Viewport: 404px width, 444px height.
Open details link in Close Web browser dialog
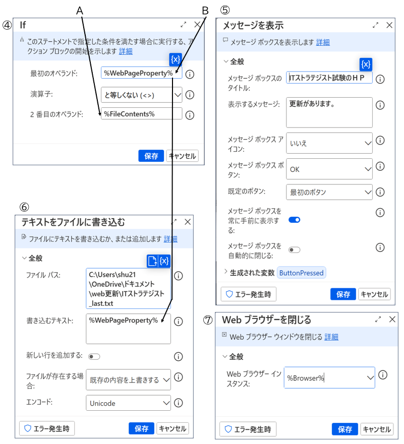331,337
